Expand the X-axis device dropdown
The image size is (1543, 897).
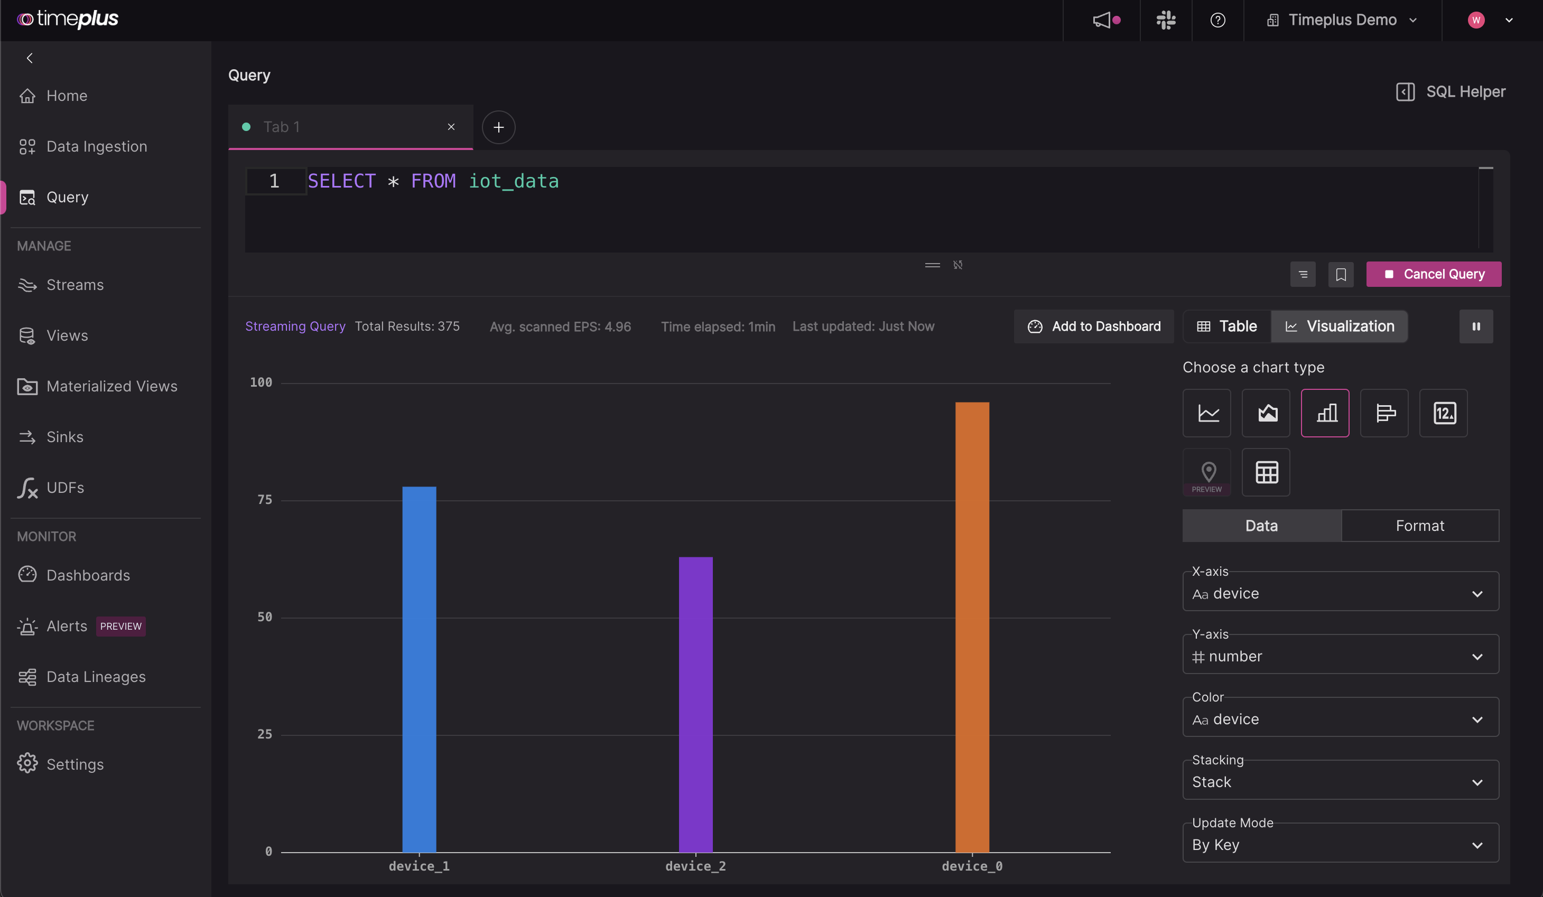tap(1477, 593)
